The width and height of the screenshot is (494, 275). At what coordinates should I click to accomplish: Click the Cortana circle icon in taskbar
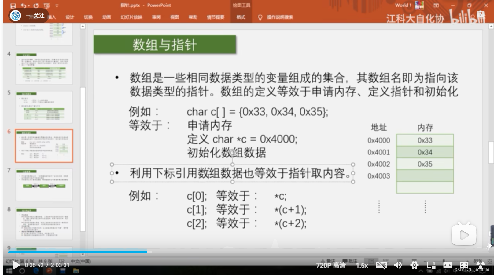22,271
